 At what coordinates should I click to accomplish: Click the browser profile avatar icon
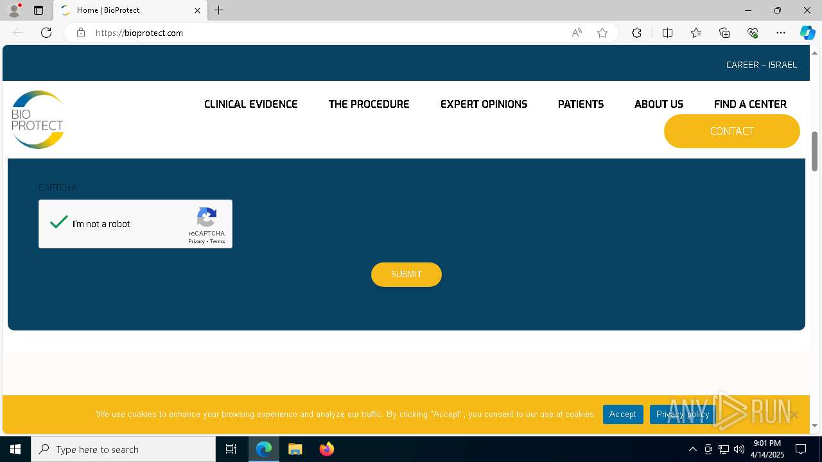tap(14, 10)
